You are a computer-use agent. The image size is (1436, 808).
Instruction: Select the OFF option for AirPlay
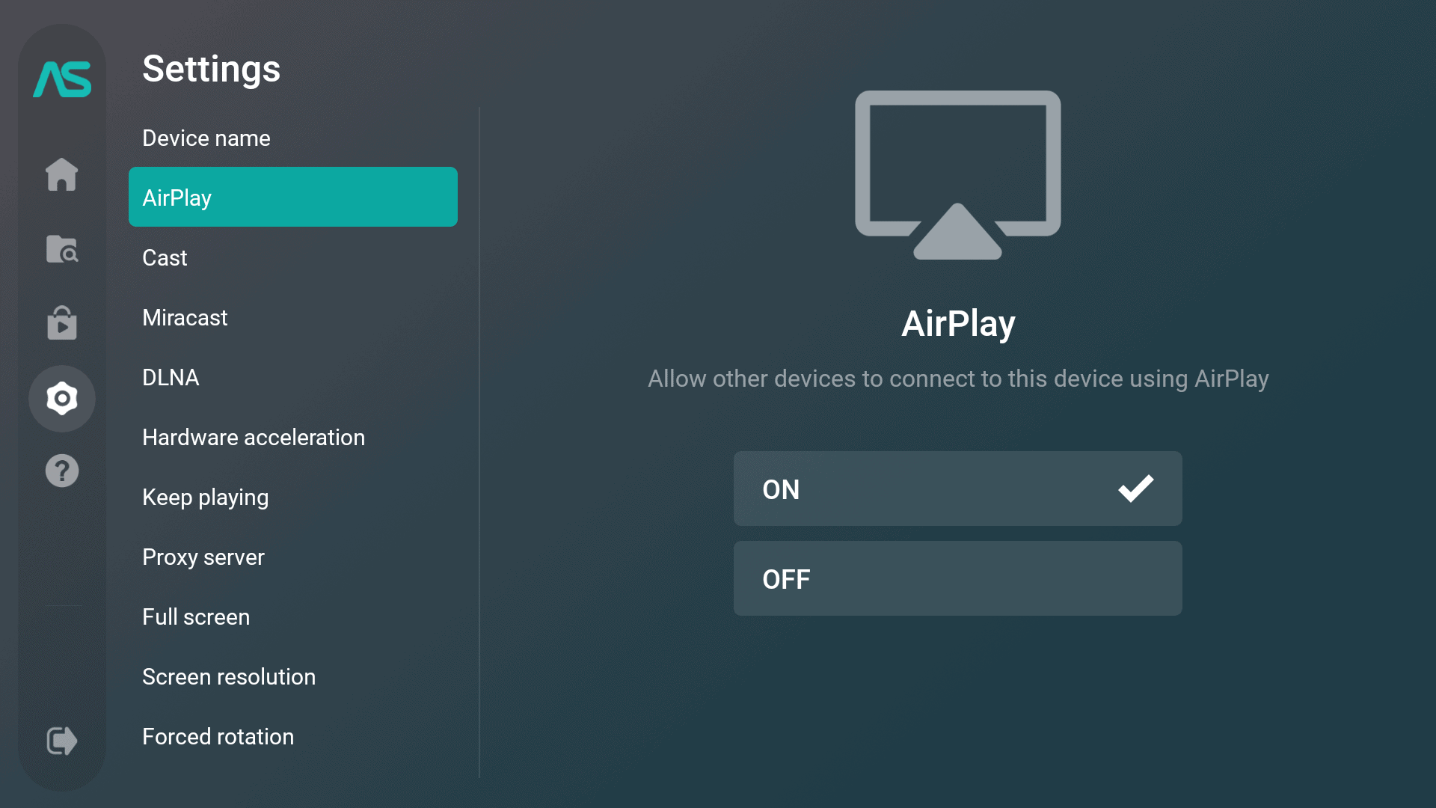coord(957,578)
